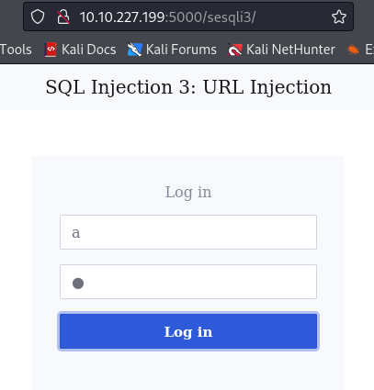
Task: Open the Kali Docs bookmark label
Action: [89, 50]
